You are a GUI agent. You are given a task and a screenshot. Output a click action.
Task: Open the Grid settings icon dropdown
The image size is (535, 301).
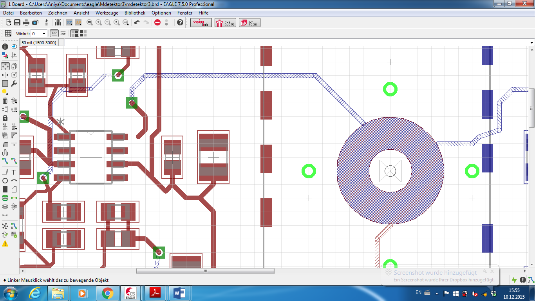[8, 34]
